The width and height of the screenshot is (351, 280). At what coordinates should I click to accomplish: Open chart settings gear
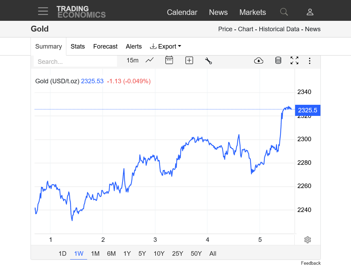(x=307, y=240)
